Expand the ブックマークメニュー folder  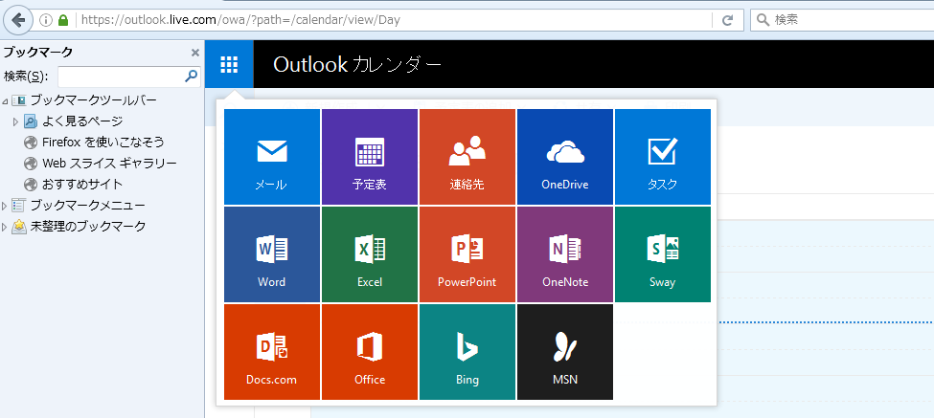tap(5, 206)
